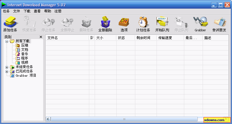Open the 文件 menu
The width and height of the screenshot is (232, 124).
[x=17, y=11]
